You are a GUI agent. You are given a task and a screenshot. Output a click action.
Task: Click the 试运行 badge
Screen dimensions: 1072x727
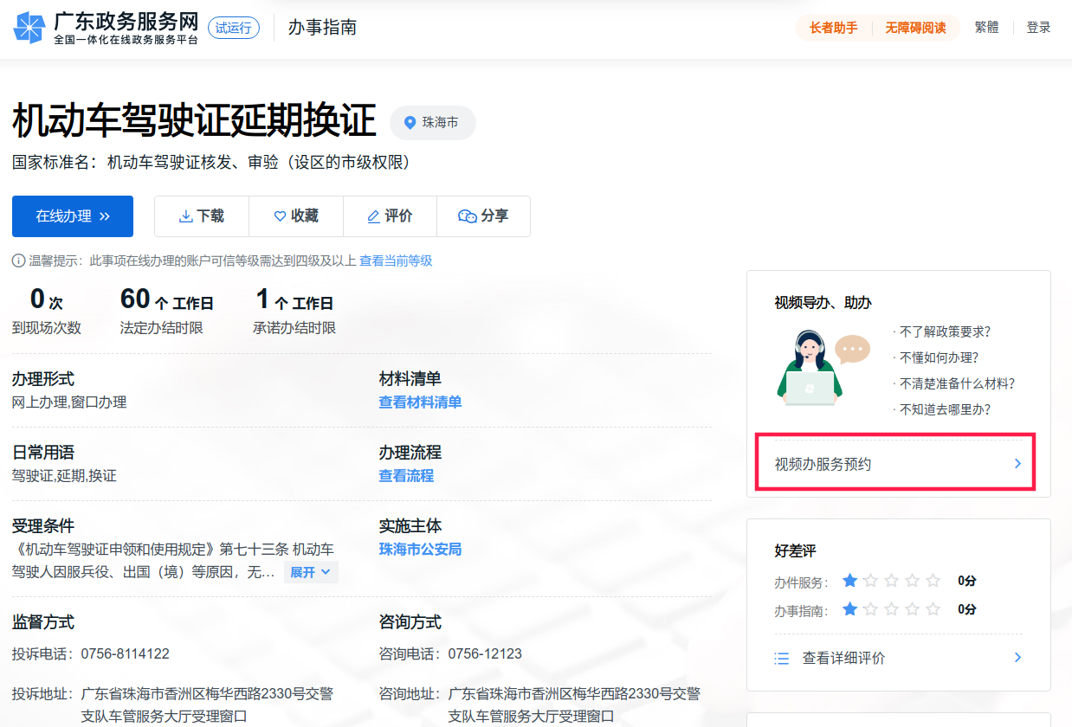234,28
